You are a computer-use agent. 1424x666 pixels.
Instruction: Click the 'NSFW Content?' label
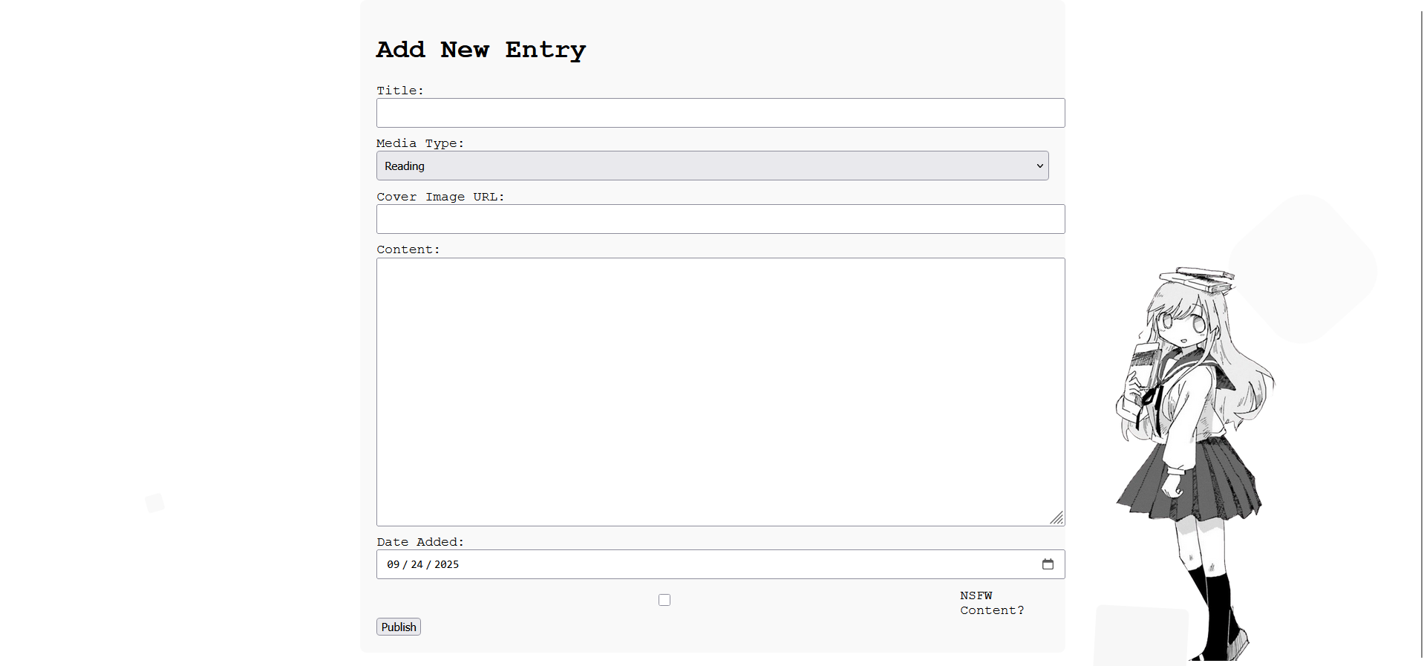click(992, 603)
